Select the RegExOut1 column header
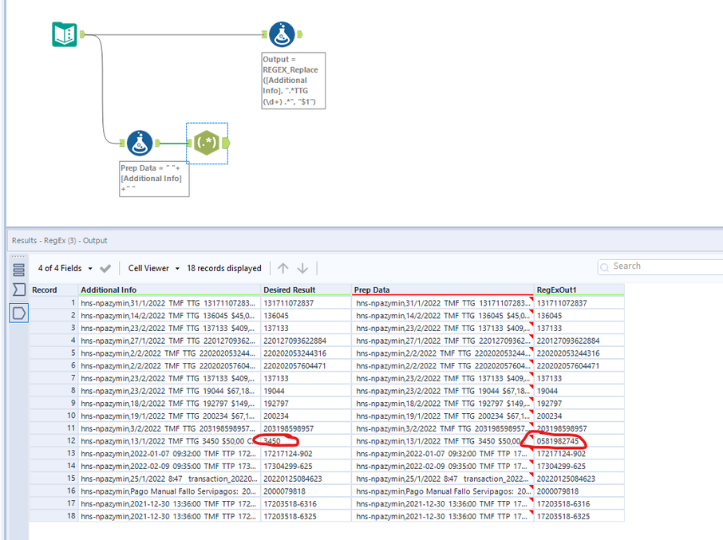This screenshot has width=723, height=540. click(579, 290)
